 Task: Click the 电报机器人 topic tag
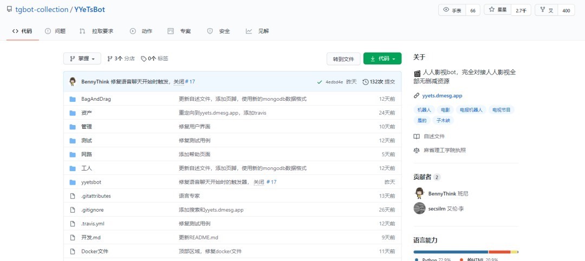[471, 110]
